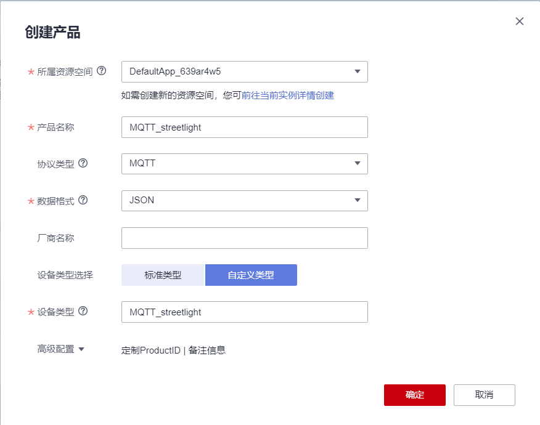Open 前往当前实例详情创建 link

pyautogui.click(x=288, y=95)
